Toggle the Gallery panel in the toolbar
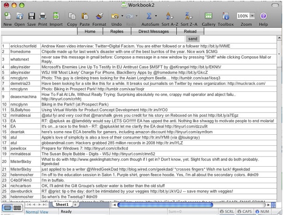284x216 pixels. click(208, 17)
